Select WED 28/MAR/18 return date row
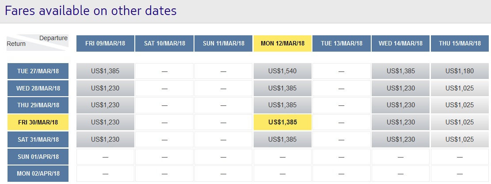Viewport: 491px width, 184px height. (x=38, y=88)
